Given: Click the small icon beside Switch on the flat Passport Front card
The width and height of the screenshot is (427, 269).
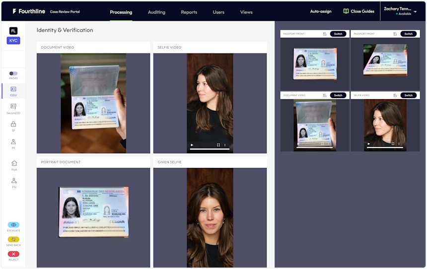Looking at the screenshot, I should click(x=325, y=34).
